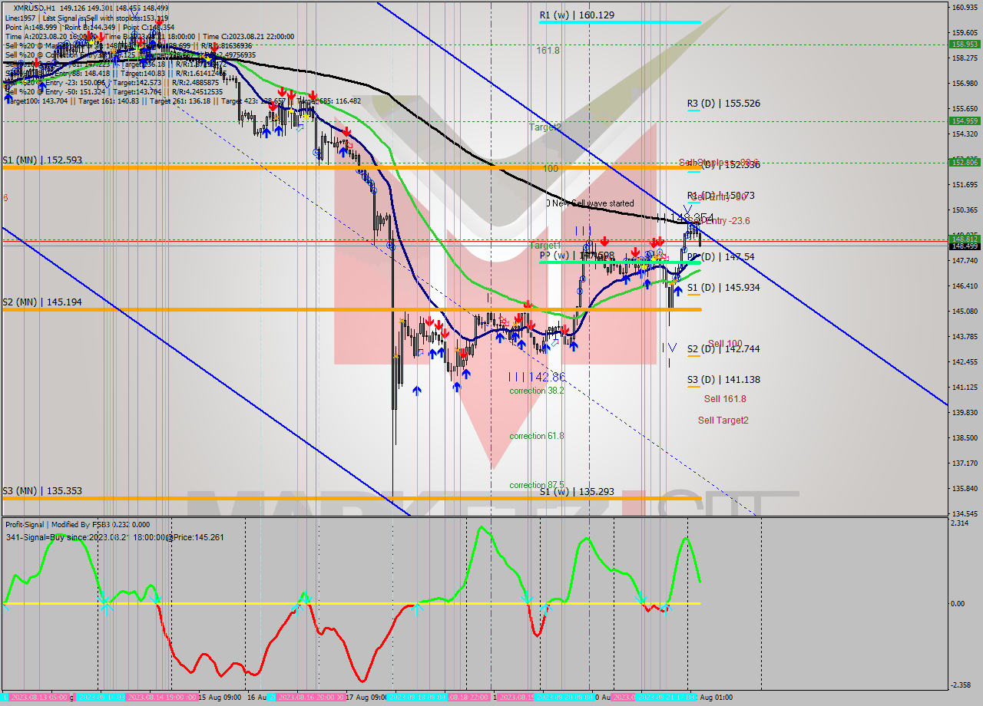Select the R1 (w) 160.129 resistance label
Image resolution: width=983 pixels, height=706 pixels.
pos(576,15)
